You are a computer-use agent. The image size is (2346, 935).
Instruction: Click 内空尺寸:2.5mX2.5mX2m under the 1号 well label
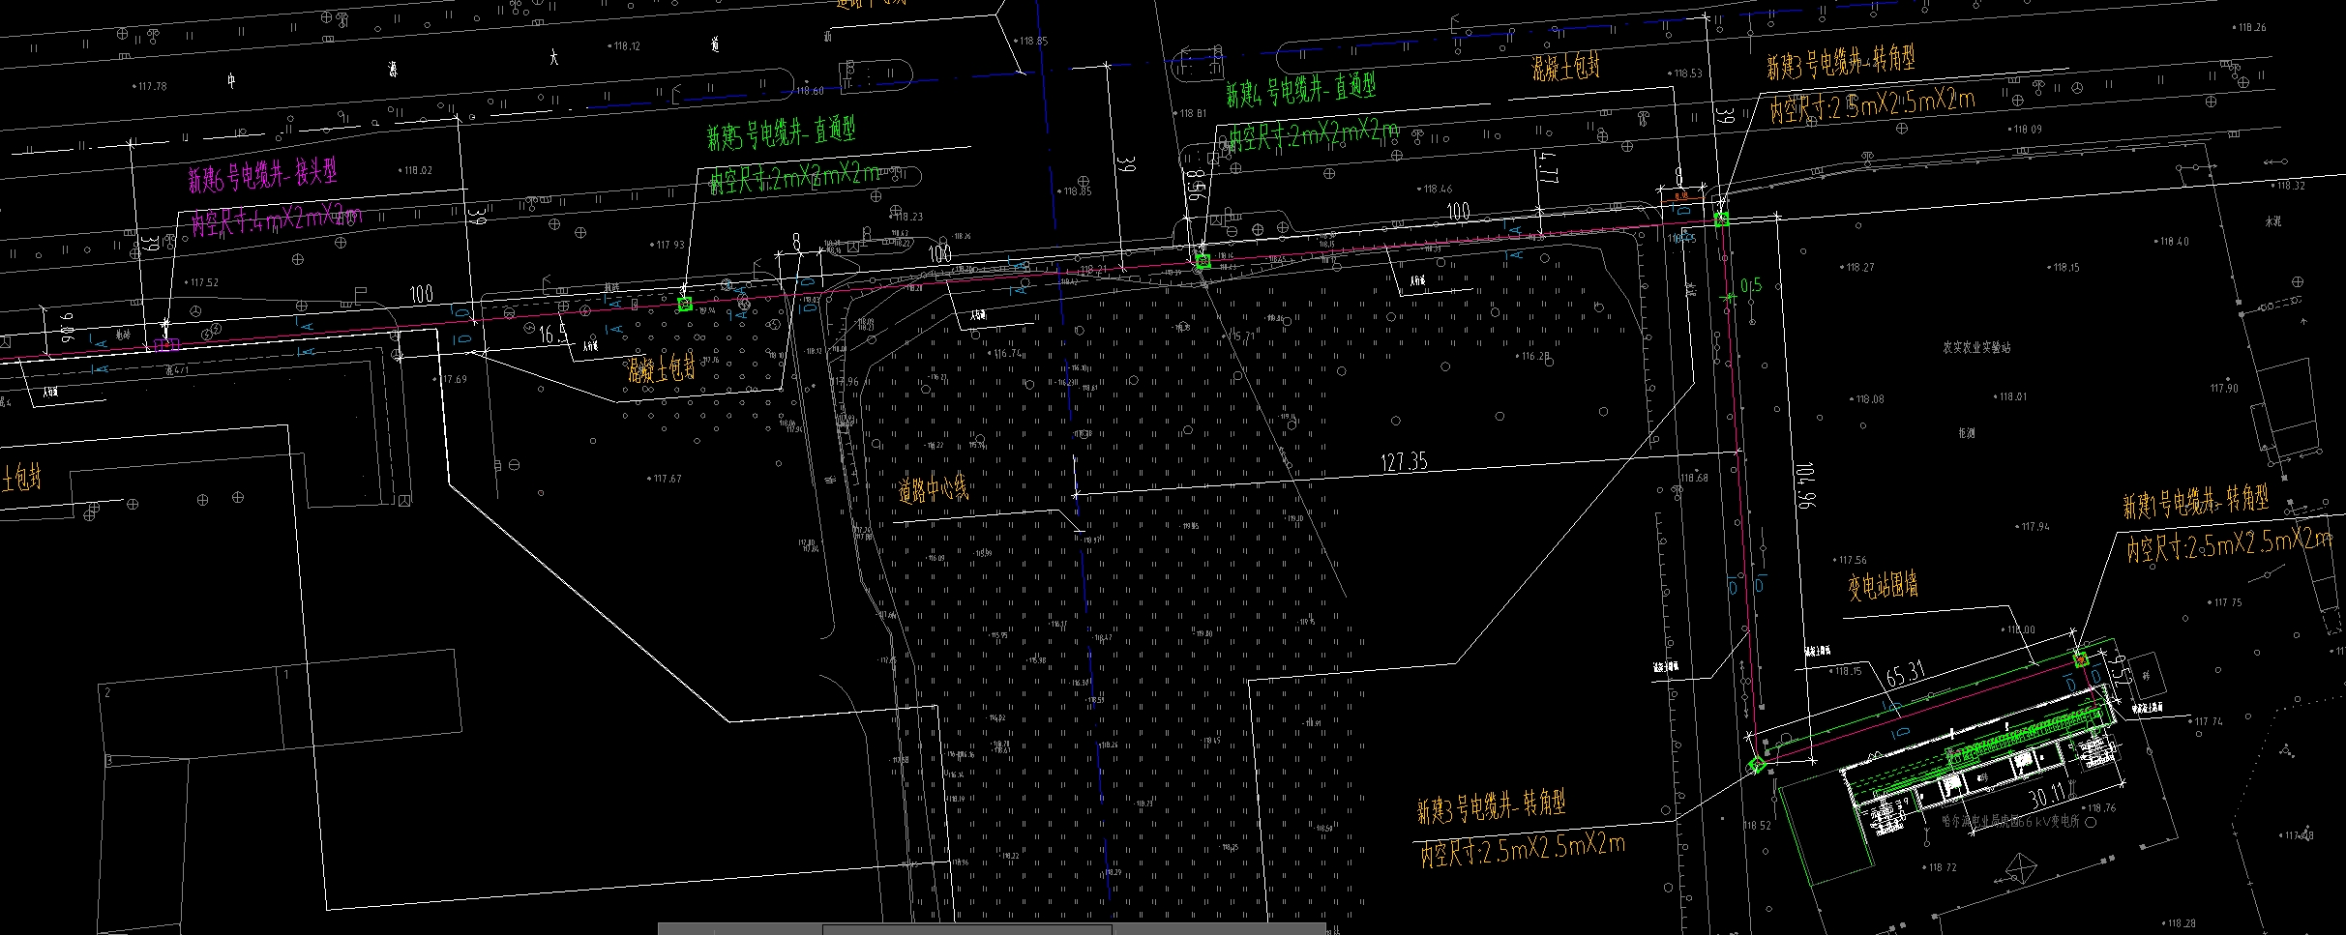tap(2229, 545)
